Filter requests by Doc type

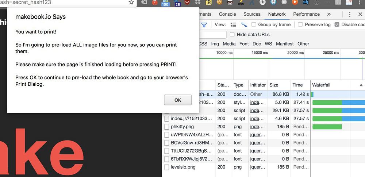[x=257, y=44]
